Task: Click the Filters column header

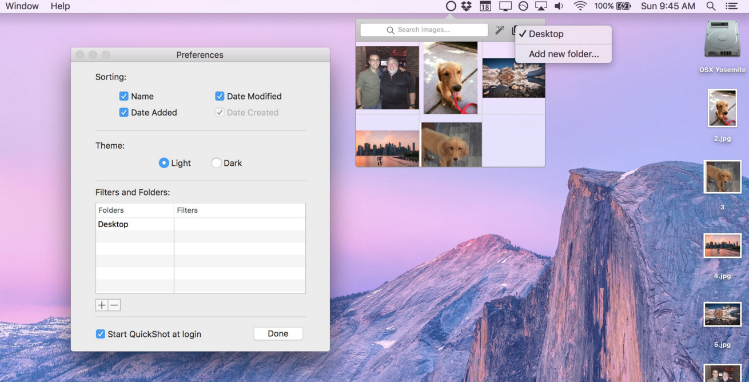Action: (x=240, y=210)
